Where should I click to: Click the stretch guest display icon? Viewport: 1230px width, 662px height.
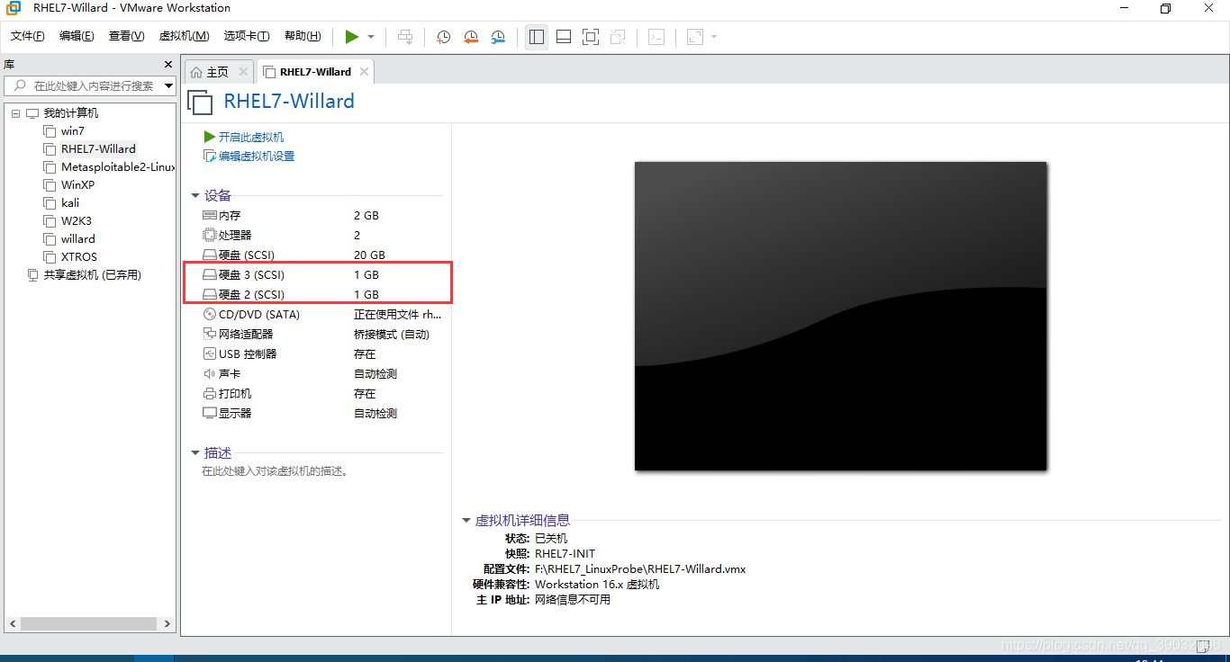[x=694, y=37]
